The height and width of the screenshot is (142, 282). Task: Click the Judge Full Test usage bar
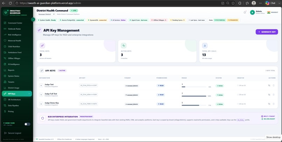tap(194, 96)
